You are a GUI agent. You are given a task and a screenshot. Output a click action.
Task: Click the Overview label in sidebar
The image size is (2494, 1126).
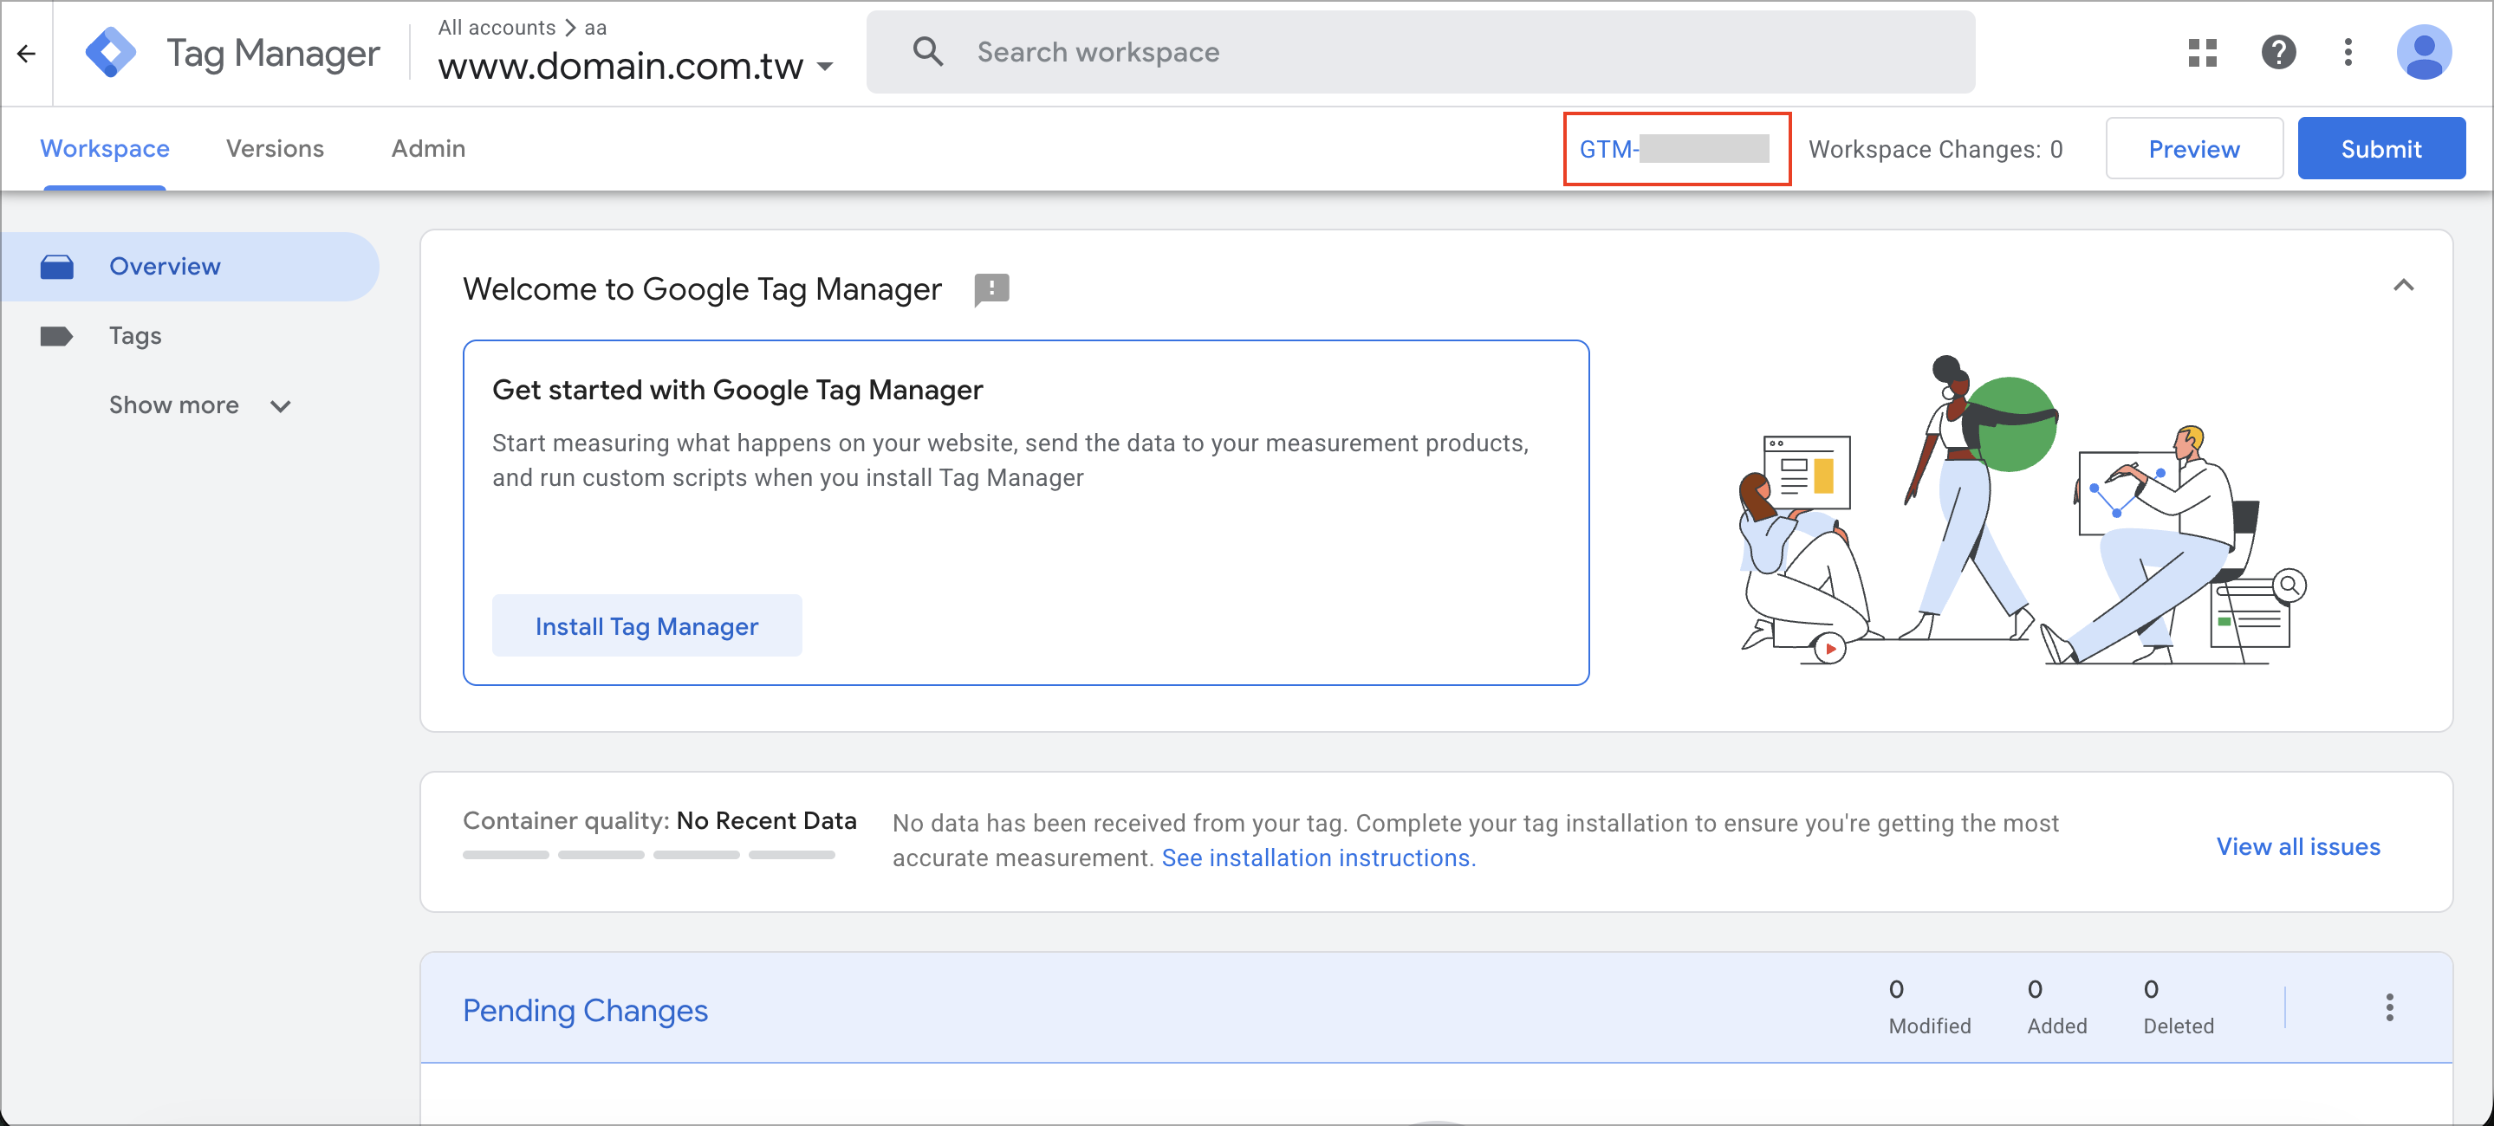click(x=165, y=266)
